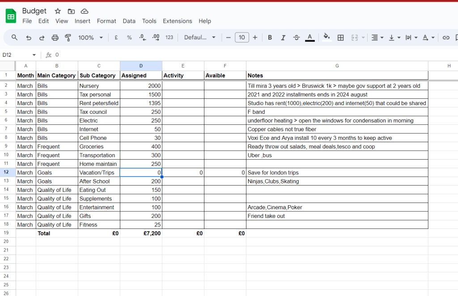Click the move to folder icon

pyautogui.click(x=71, y=11)
